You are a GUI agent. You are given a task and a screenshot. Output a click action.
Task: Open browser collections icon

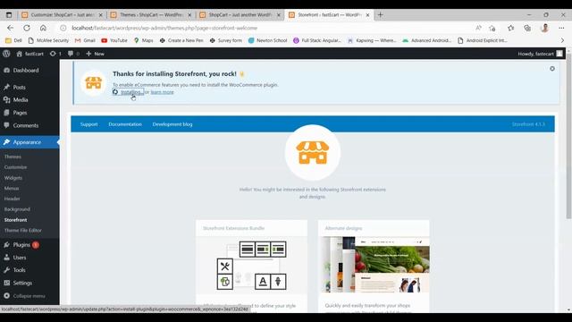(x=527, y=28)
